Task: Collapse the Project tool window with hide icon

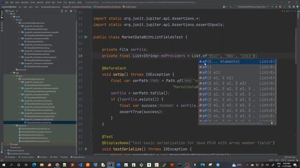Action: coord(75,11)
